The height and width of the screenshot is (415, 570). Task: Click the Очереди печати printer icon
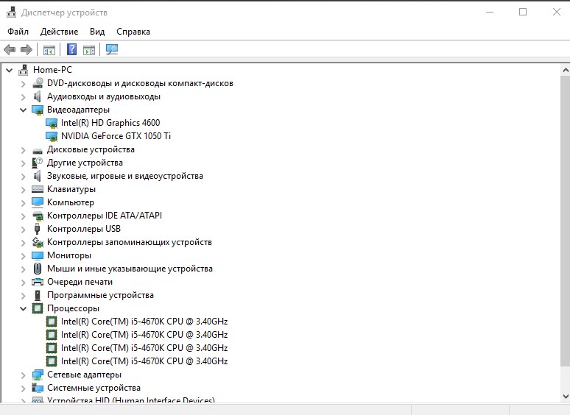(38, 282)
